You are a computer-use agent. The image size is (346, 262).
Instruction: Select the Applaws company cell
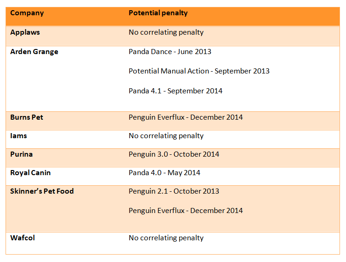coord(25,32)
